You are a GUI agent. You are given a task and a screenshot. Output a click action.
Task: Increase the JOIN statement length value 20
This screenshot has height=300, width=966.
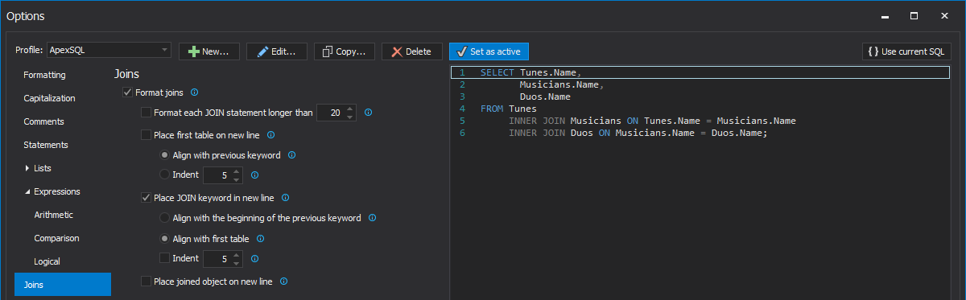(x=350, y=109)
